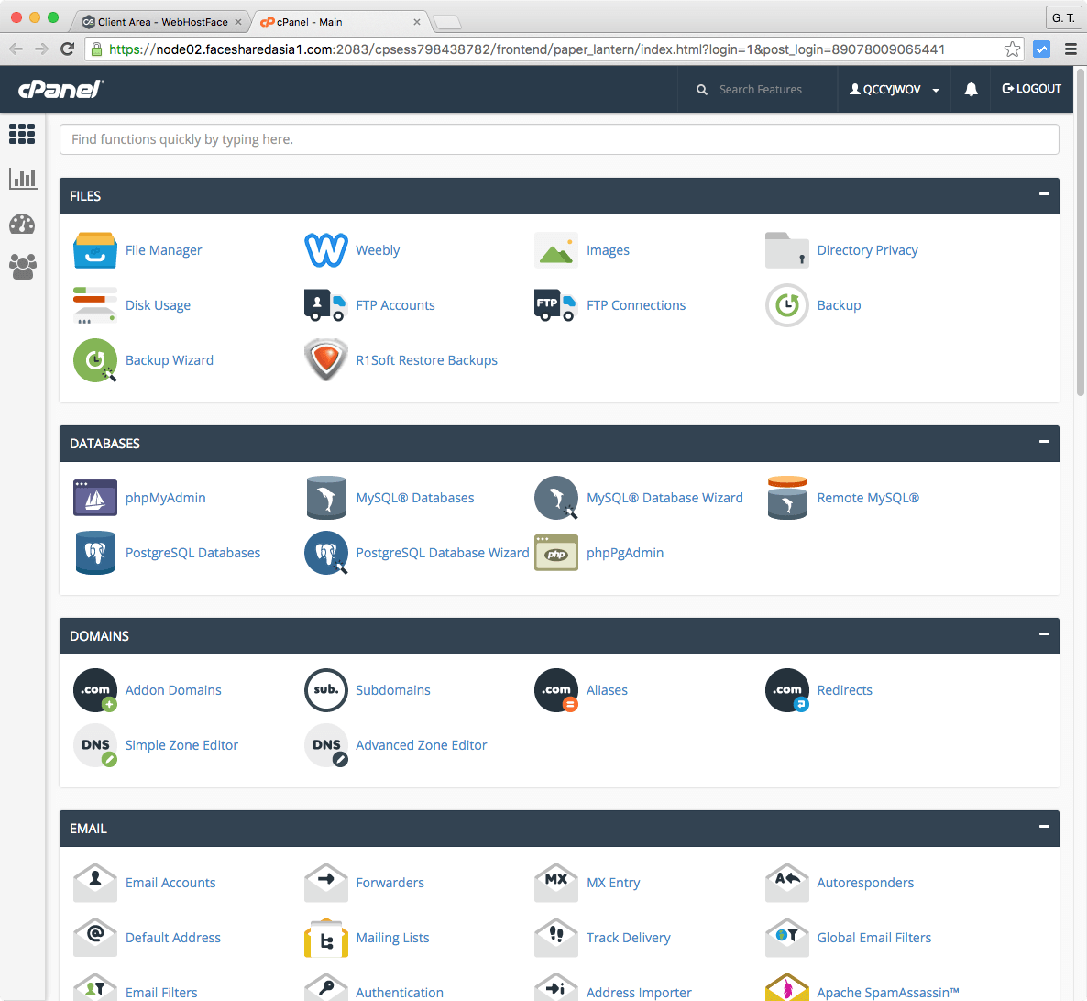Image resolution: width=1087 pixels, height=1001 pixels.
Task: Open the Backup Wizard icon
Action: pyautogui.click(x=94, y=359)
